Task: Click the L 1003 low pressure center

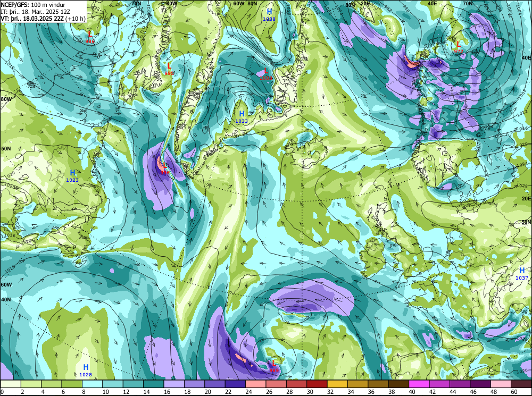Action: 266,73
